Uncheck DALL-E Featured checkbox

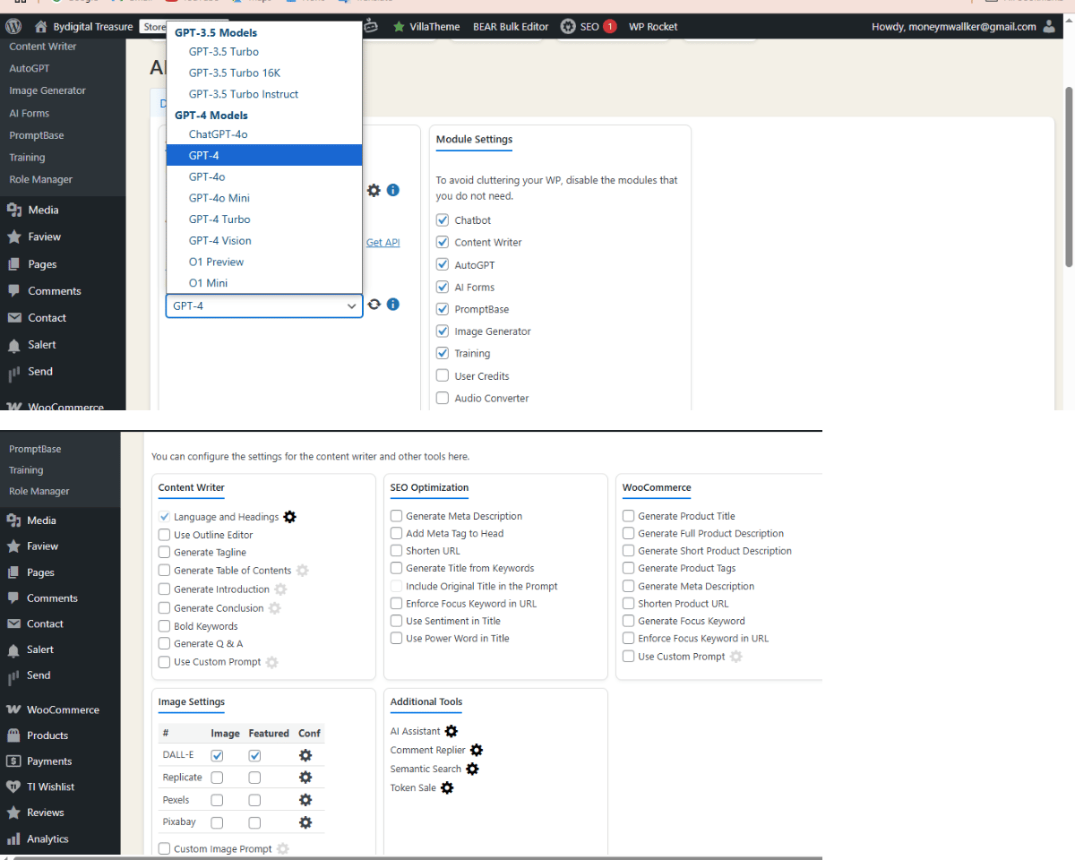(254, 756)
